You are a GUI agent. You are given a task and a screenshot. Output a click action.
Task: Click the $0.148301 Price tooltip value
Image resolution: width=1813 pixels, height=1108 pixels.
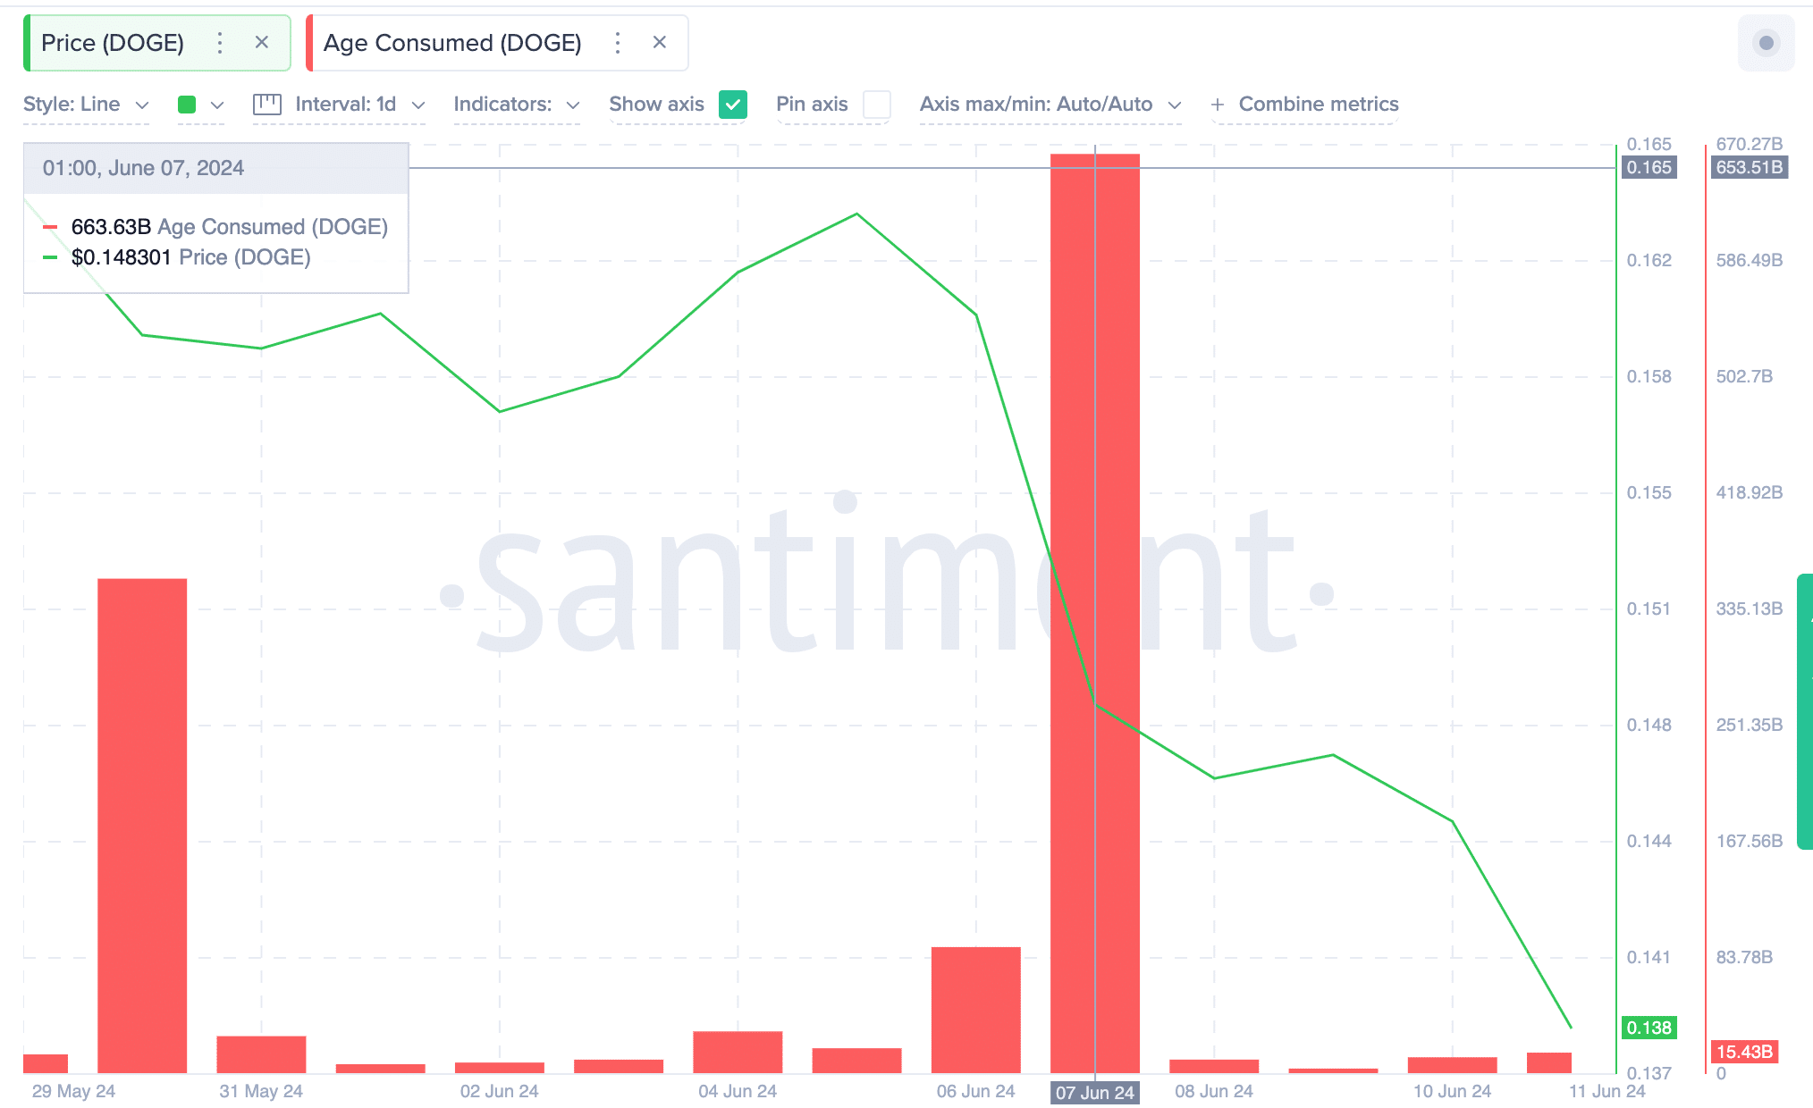[x=121, y=257]
